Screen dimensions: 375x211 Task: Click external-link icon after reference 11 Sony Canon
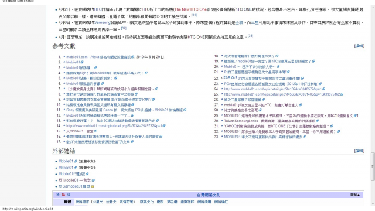point(185,110)
